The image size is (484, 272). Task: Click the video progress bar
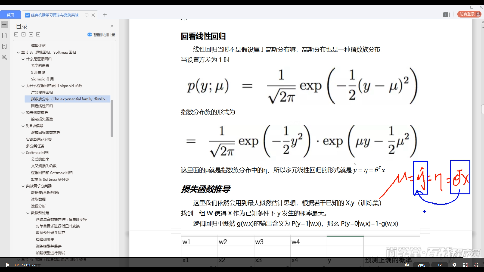pos(242,258)
